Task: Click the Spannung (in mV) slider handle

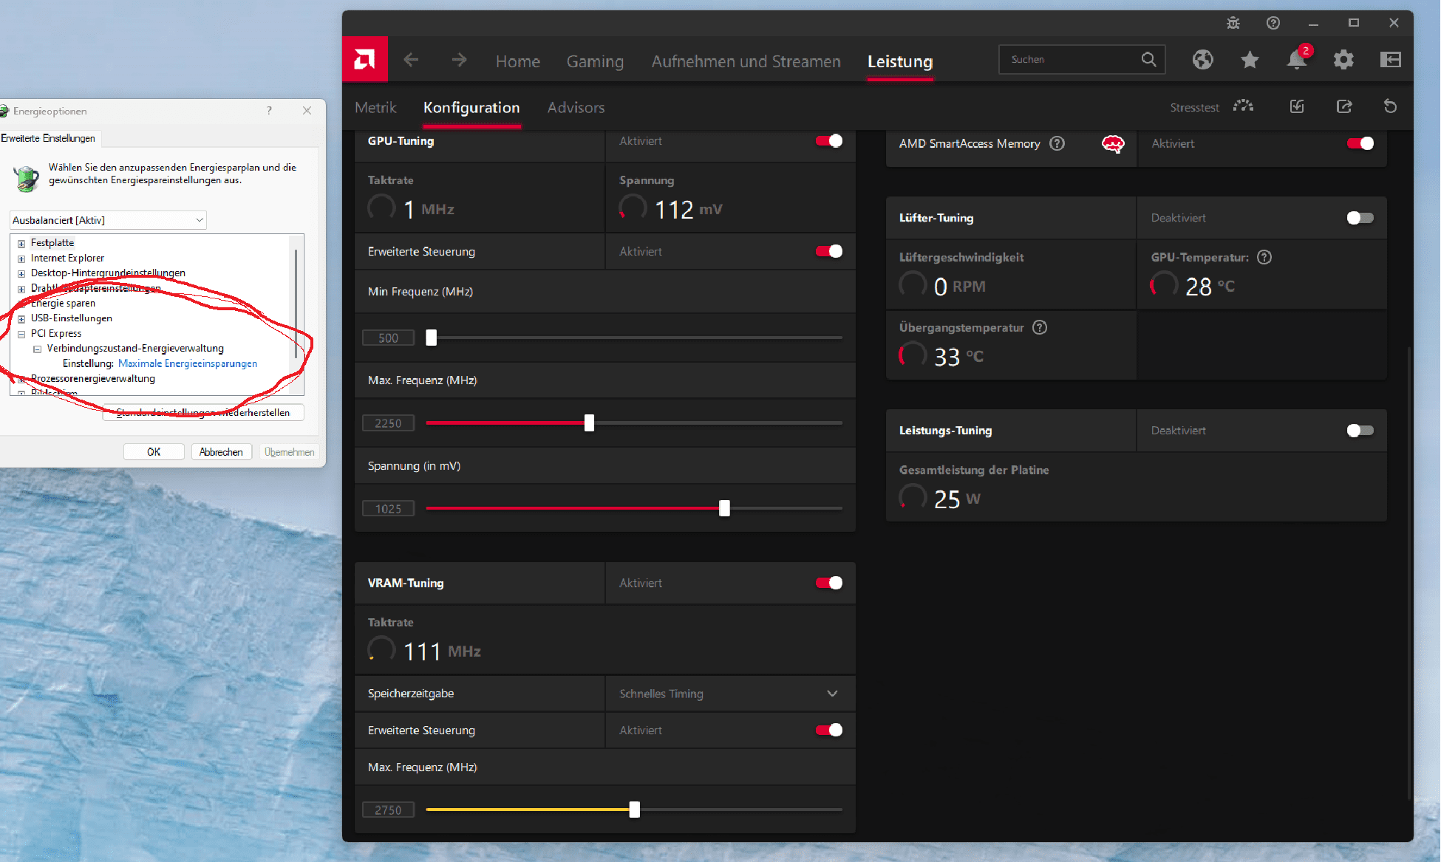Action: [x=724, y=508]
